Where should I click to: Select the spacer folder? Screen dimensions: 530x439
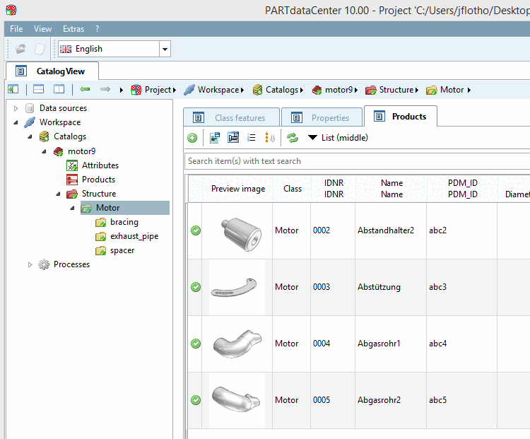[122, 250]
